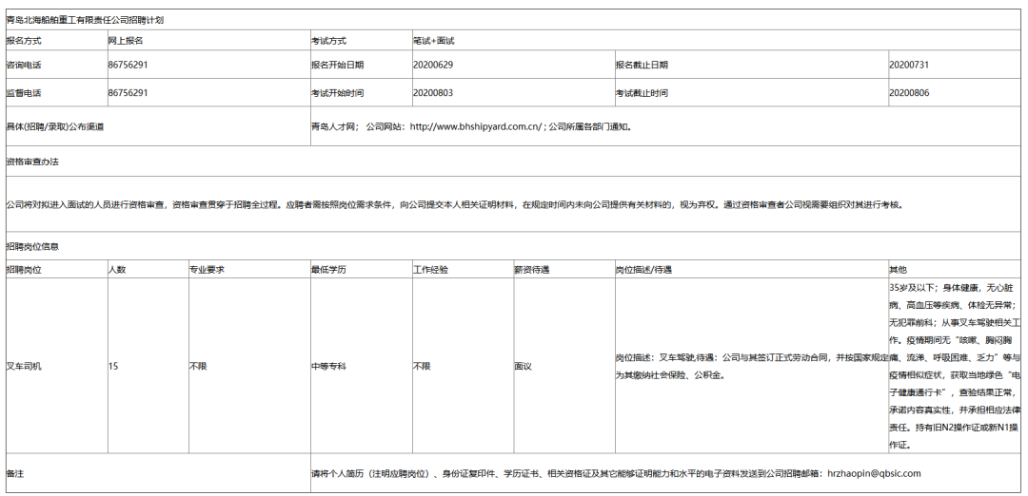Image resolution: width=1028 pixels, height=496 pixels.
Task: Select the 工作经验 column header
Action: [x=430, y=270]
